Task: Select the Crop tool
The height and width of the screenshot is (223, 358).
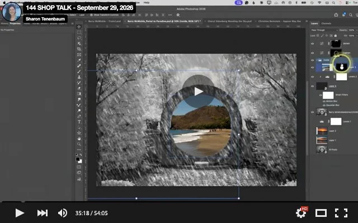Action: [79, 49]
